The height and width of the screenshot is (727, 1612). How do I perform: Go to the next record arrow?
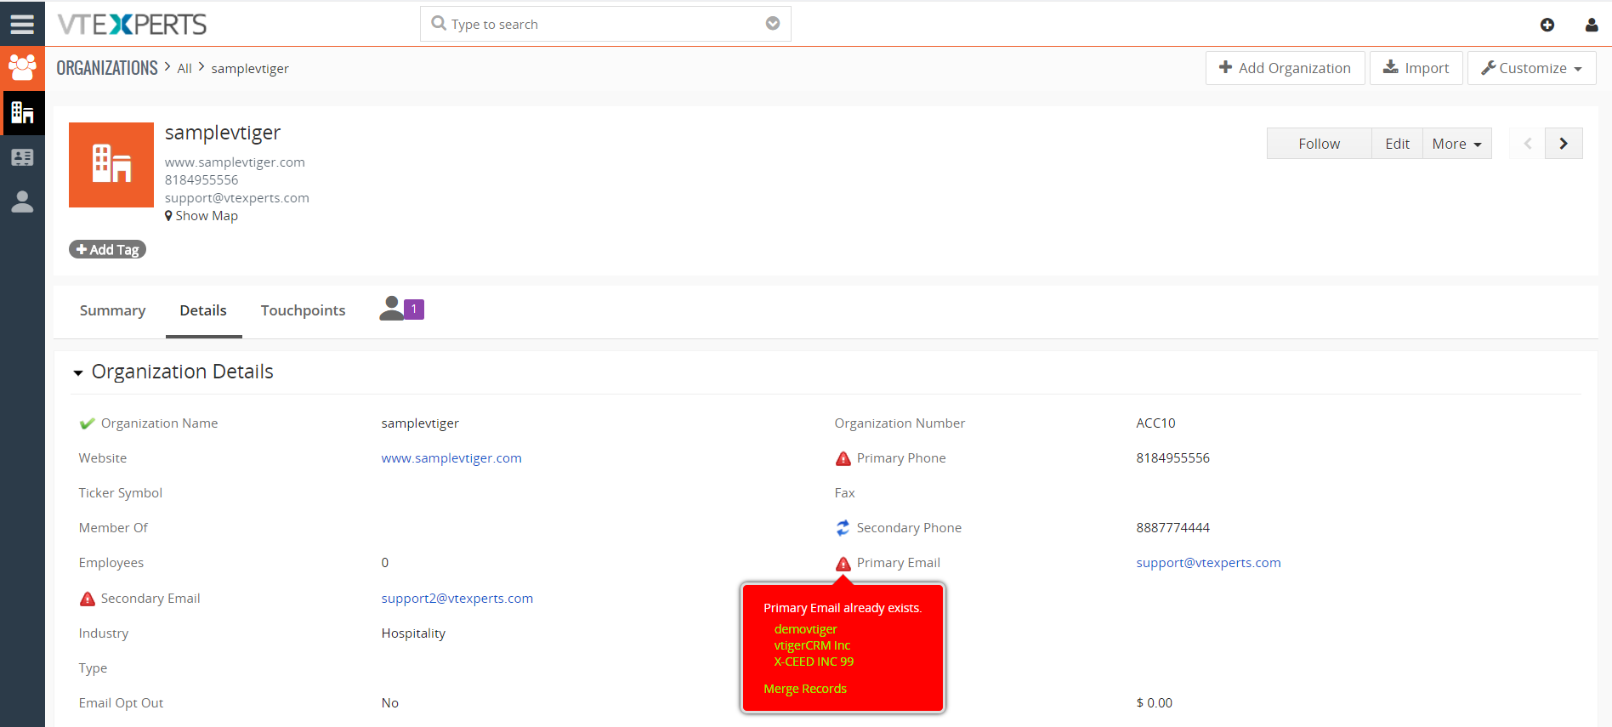click(x=1564, y=144)
